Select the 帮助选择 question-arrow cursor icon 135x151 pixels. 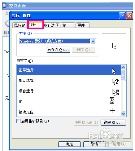(x=115, y=82)
